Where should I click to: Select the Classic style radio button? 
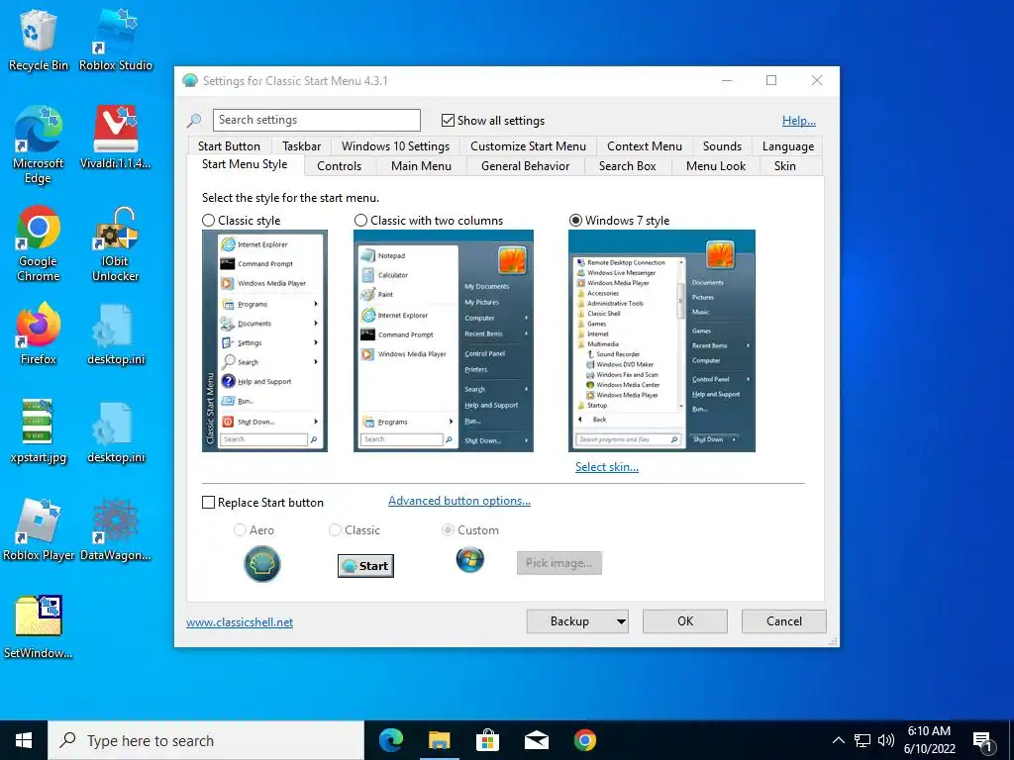[x=208, y=221]
